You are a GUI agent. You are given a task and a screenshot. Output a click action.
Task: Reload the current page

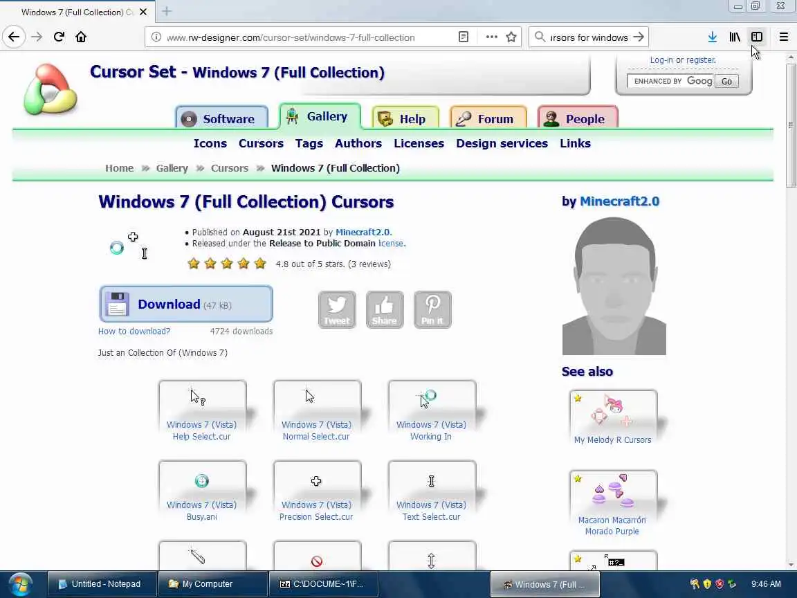point(59,37)
